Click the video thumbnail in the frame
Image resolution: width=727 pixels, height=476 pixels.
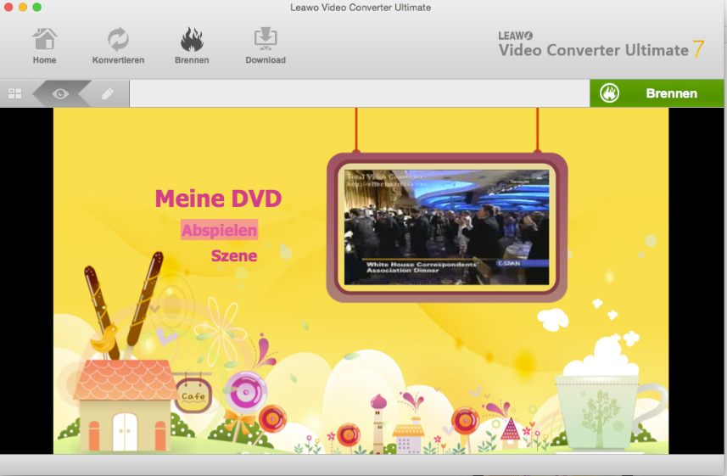coord(446,227)
